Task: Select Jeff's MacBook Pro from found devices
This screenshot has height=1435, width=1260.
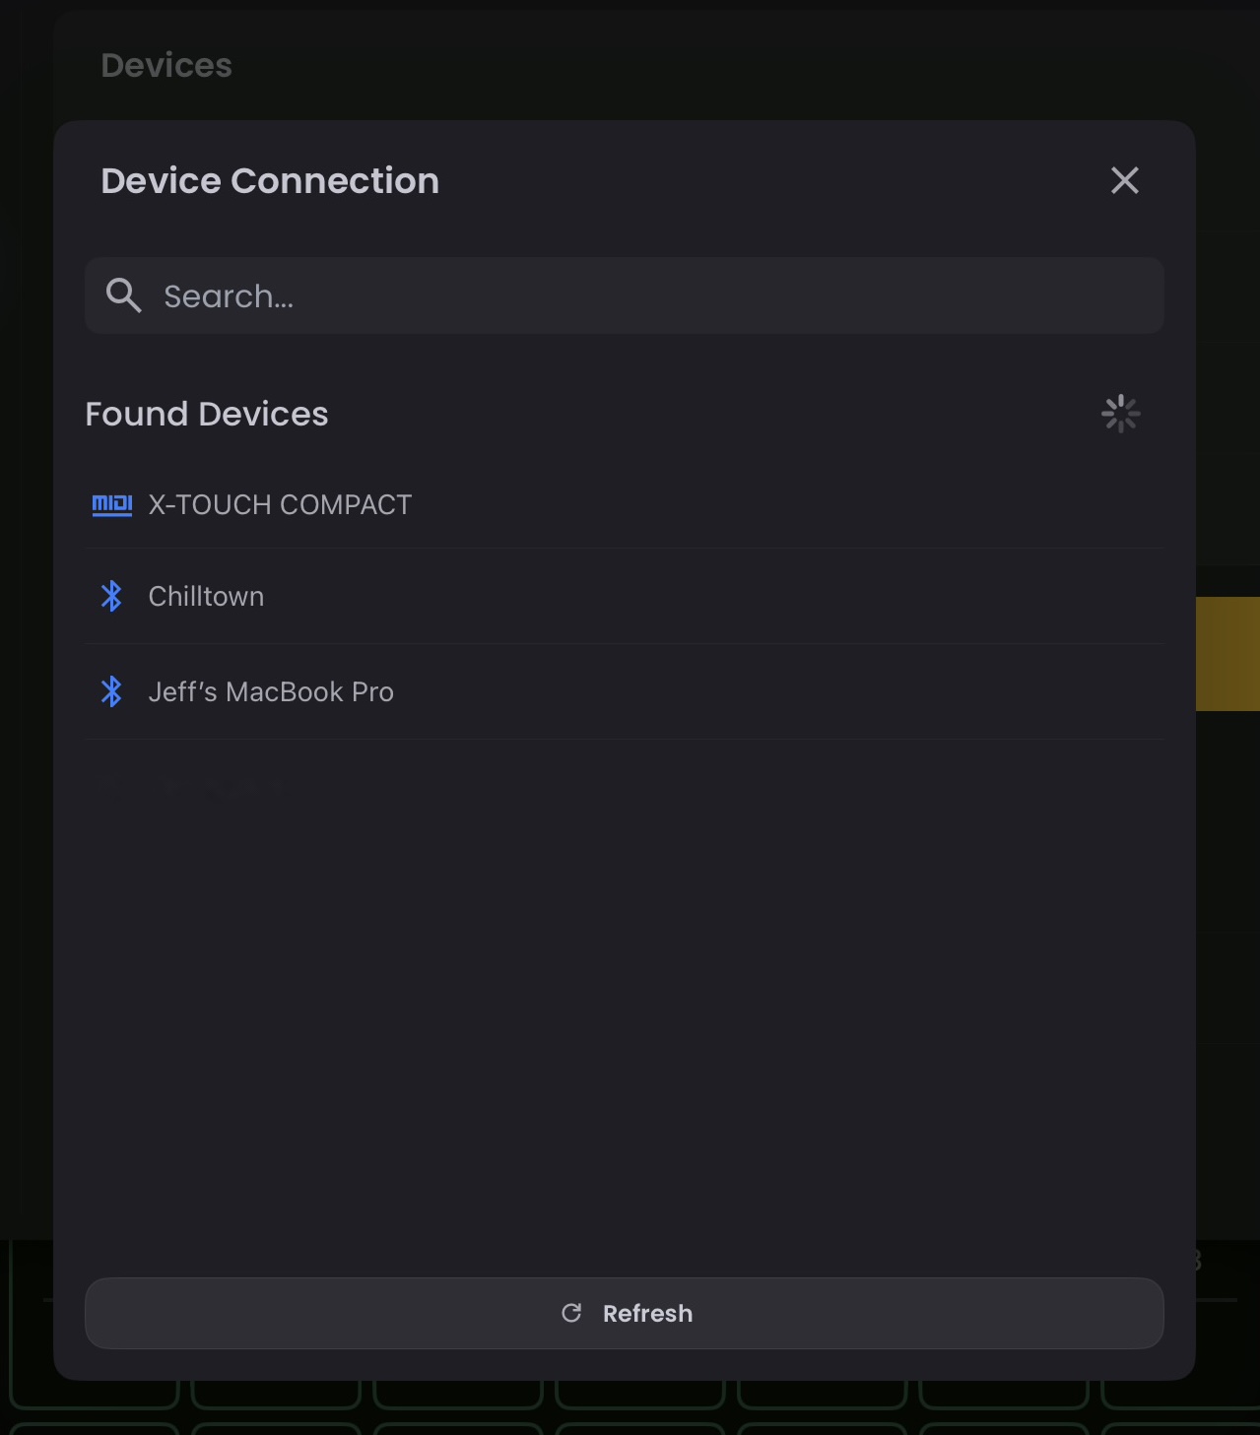Action: (x=271, y=691)
